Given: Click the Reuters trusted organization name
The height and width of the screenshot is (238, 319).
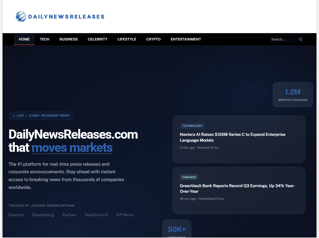Looking at the screenshot, I should [x=16, y=215].
